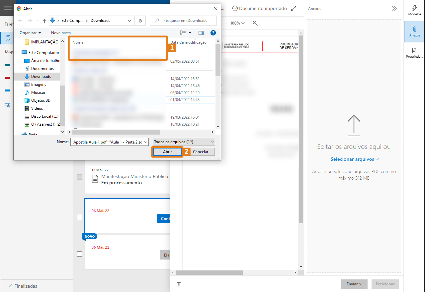
Task: Open the Modelos panel with lightning icon
Action: pyautogui.click(x=414, y=8)
